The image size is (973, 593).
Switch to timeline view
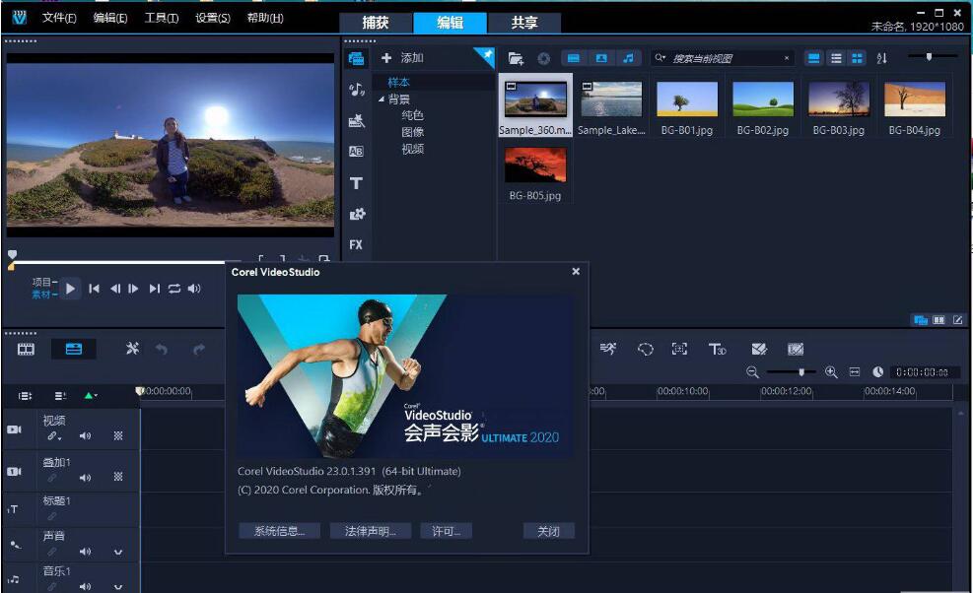tap(73, 350)
